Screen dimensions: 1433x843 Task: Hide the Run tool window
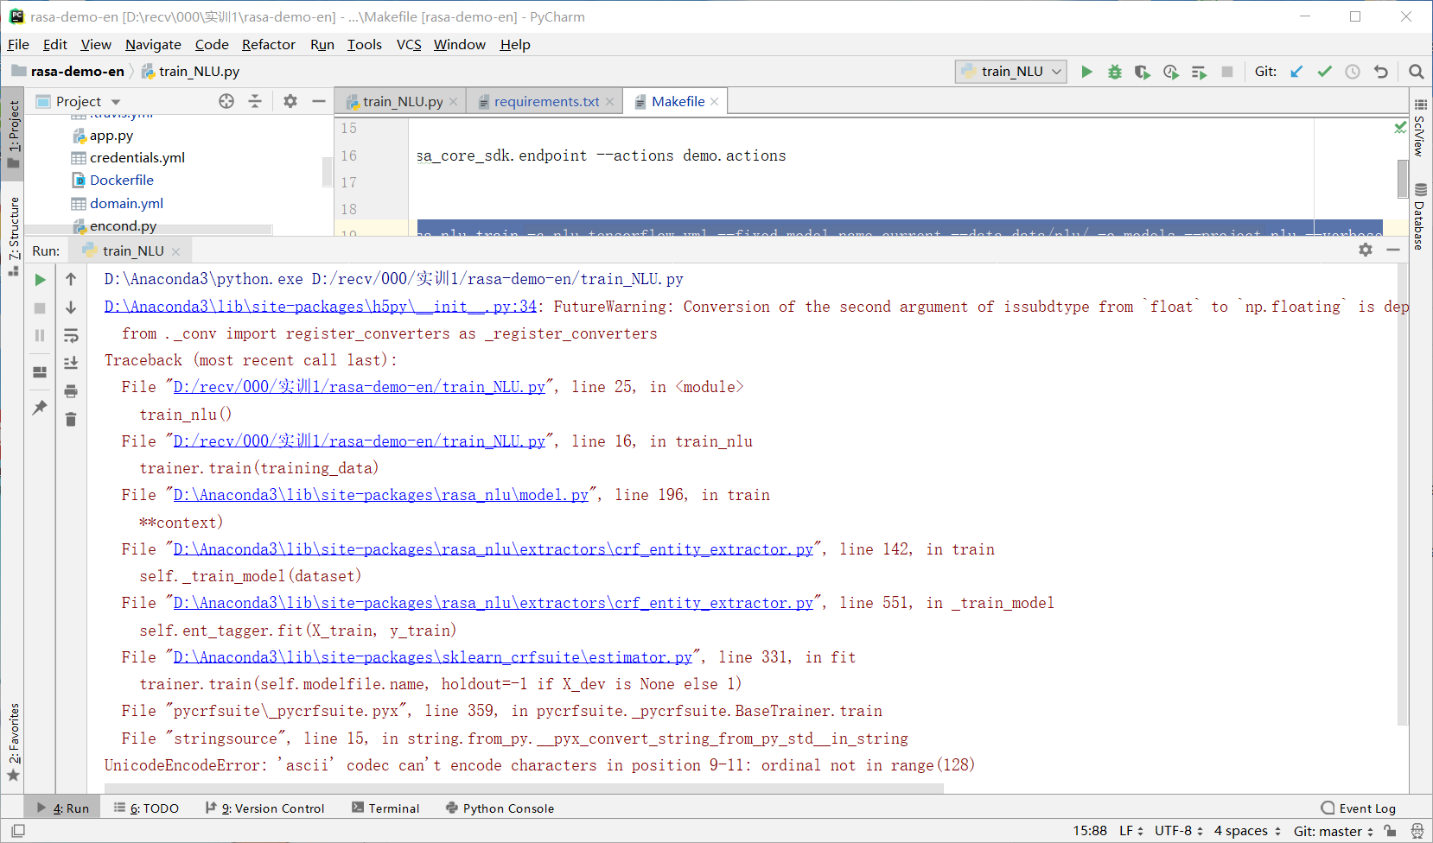click(x=1393, y=250)
